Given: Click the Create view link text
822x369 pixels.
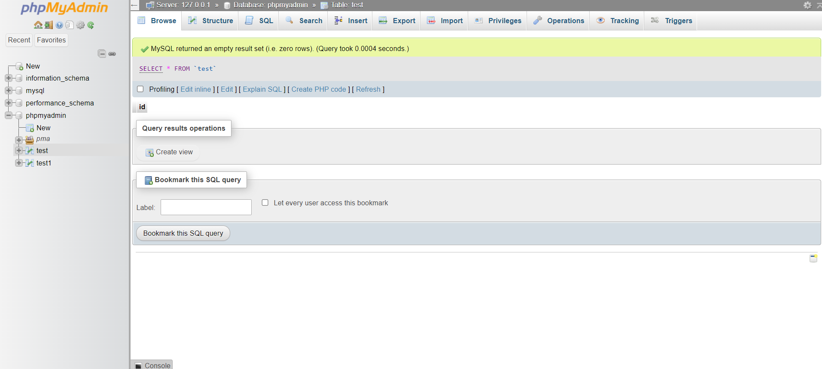Looking at the screenshot, I should pos(174,152).
